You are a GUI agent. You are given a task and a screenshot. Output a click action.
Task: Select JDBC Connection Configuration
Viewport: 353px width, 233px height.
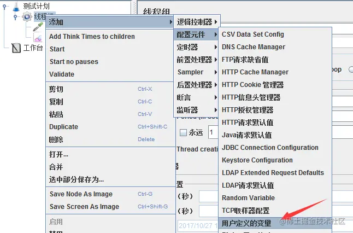[275, 148]
